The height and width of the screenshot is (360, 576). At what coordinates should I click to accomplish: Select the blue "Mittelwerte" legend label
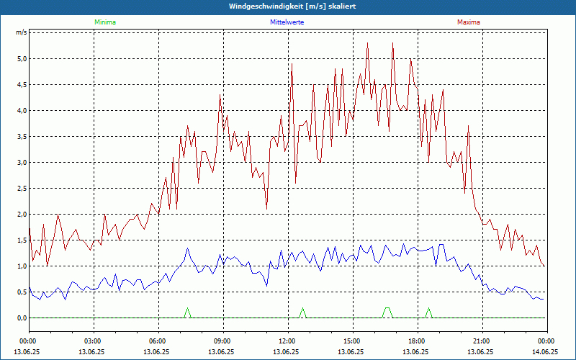[x=287, y=22]
